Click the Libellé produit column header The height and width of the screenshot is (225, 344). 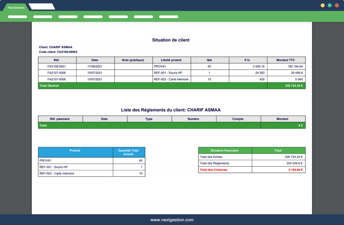tap(172, 60)
